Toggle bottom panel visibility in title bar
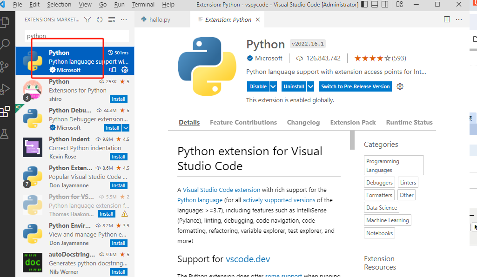This screenshot has height=277, width=477. (375, 4)
